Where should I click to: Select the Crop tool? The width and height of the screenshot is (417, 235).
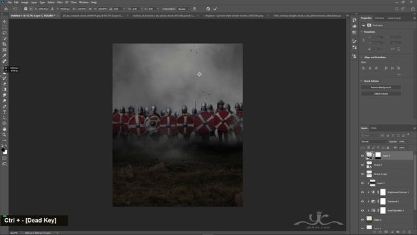[x=5, y=44]
